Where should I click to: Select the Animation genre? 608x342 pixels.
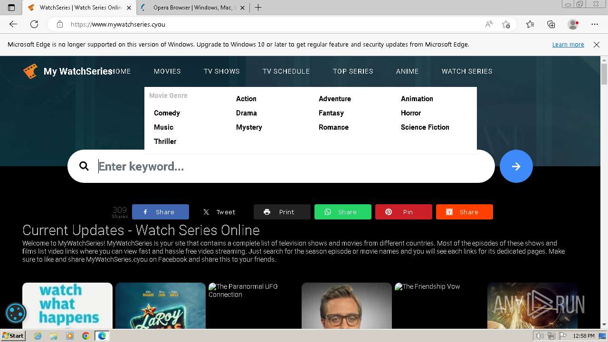coord(417,99)
